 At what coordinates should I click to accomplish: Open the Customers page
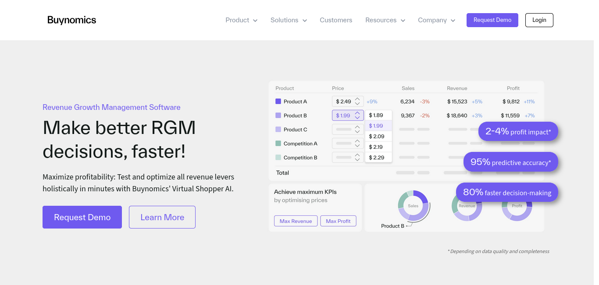pyautogui.click(x=336, y=20)
